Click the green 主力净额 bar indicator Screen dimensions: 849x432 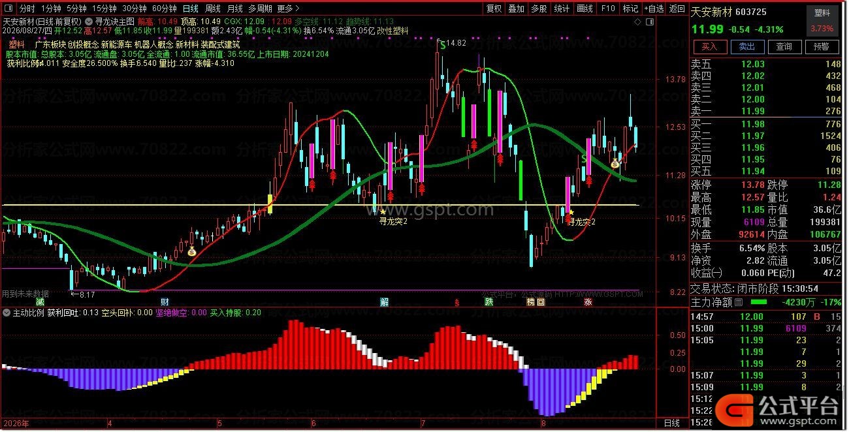pyautogui.click(x=759, y=302)
